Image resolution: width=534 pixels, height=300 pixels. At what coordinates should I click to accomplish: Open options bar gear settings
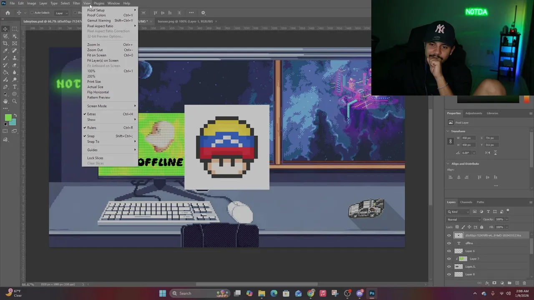click(203, 13)
